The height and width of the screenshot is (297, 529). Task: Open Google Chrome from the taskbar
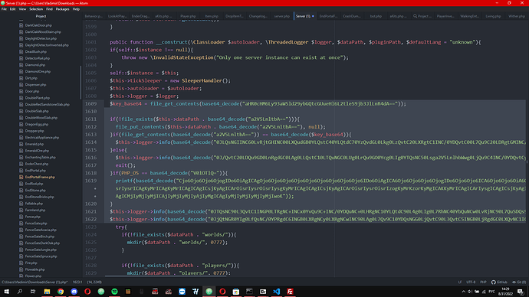(61, 292)
